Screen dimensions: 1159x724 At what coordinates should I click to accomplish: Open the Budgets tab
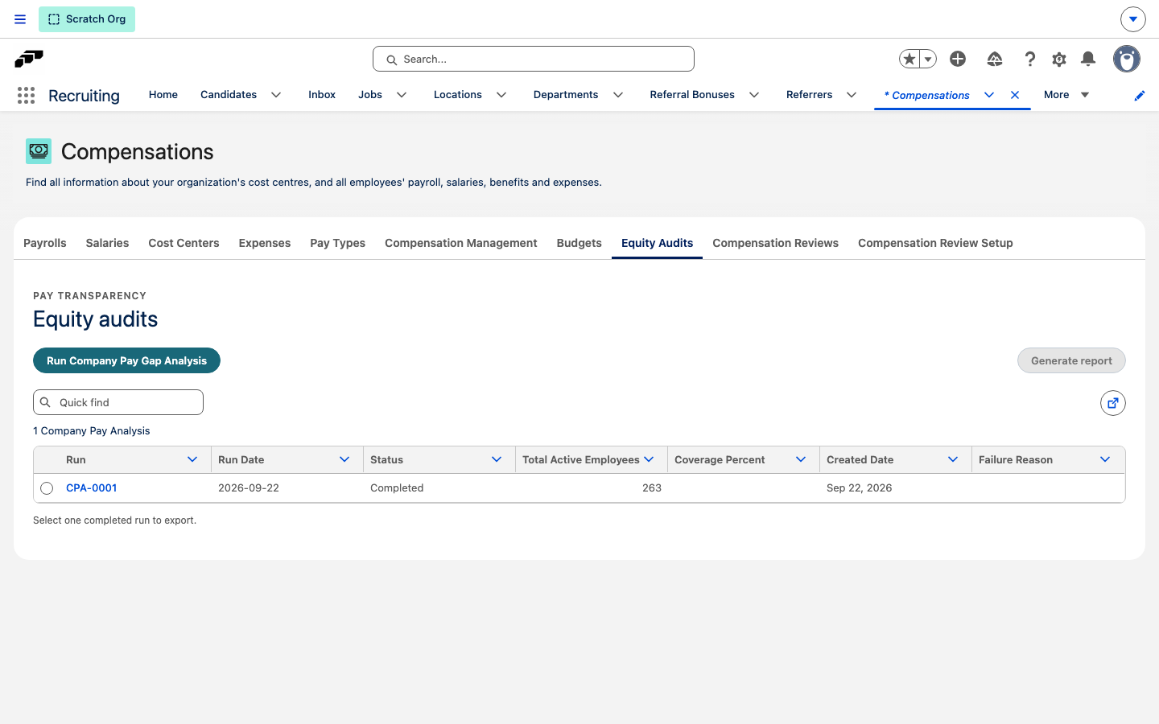579,243
